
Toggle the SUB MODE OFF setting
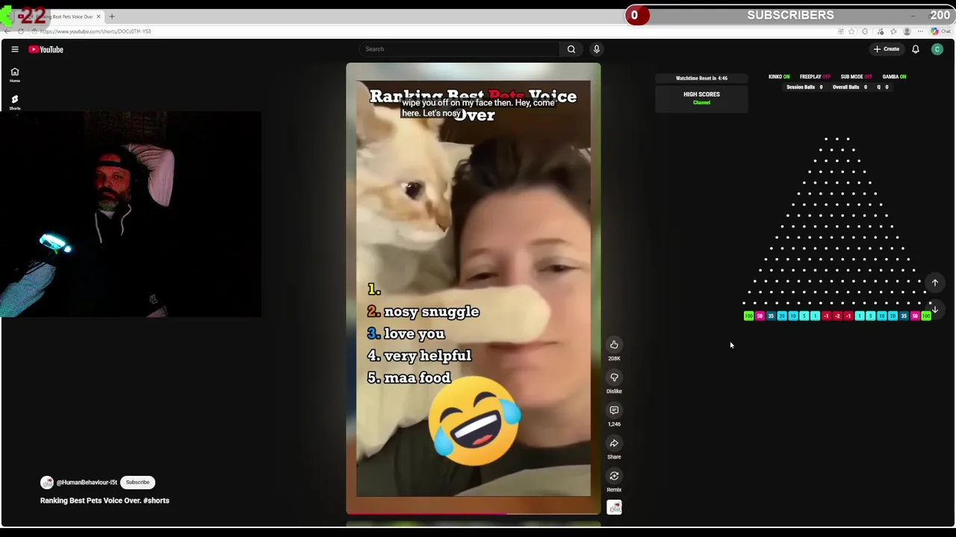click(857, 77)
